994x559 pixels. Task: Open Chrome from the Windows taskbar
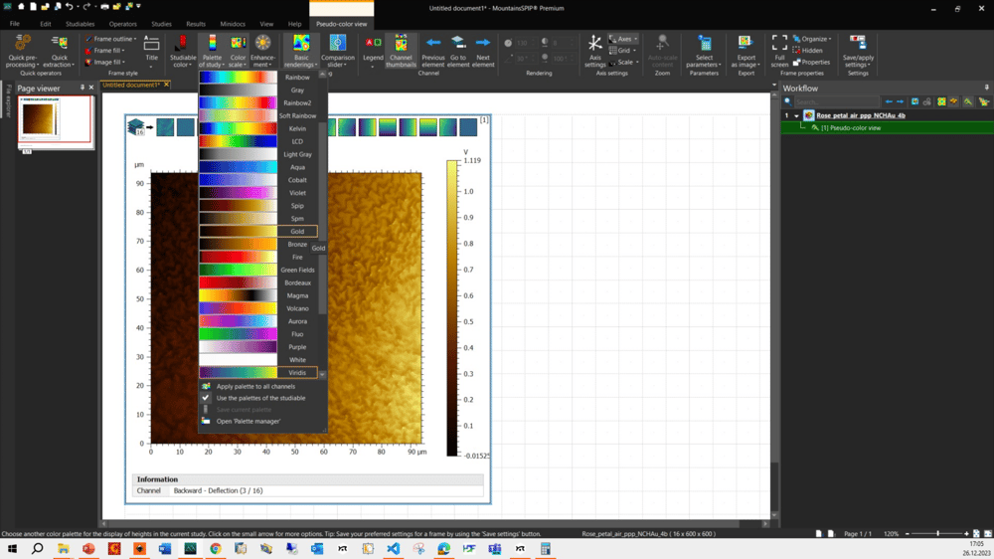point(216,549)
